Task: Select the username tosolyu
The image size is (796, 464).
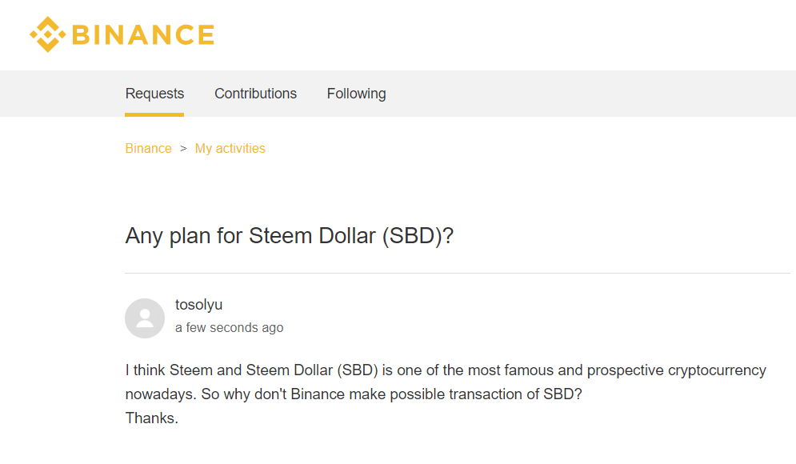Action: pos(199,305)
